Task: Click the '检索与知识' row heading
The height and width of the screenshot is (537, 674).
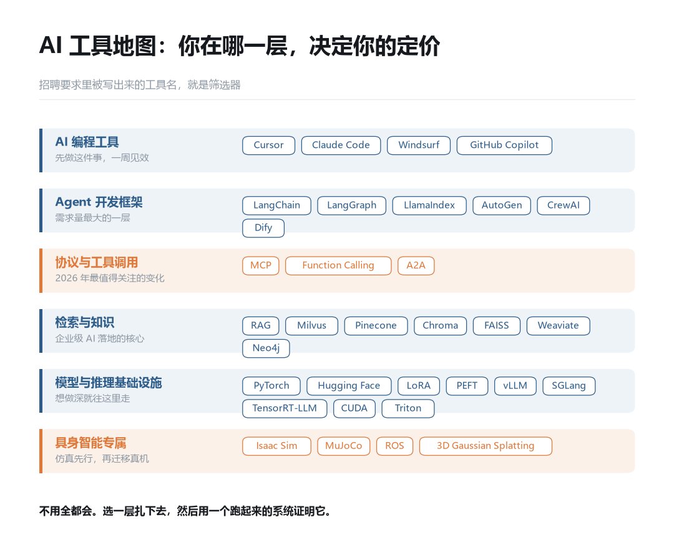Action: click(x=85, y=322)
